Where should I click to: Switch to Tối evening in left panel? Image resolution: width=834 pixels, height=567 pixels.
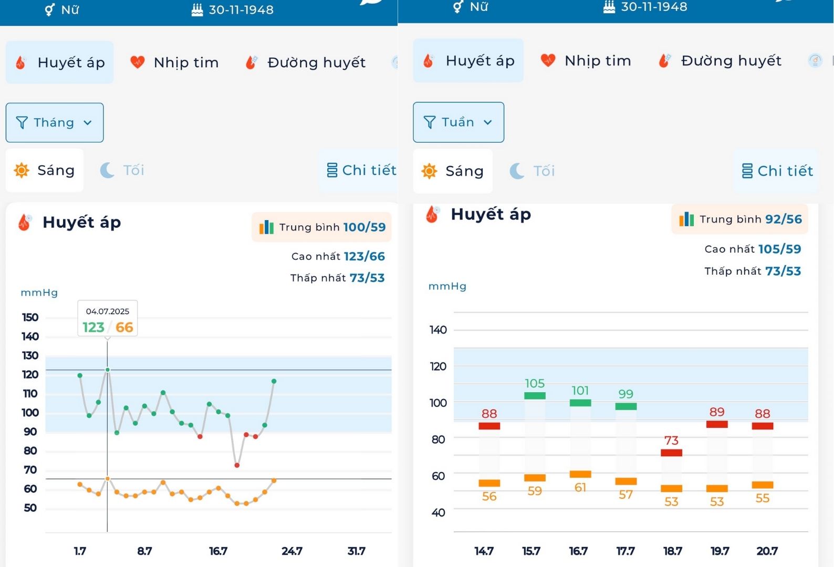point(122,170)
